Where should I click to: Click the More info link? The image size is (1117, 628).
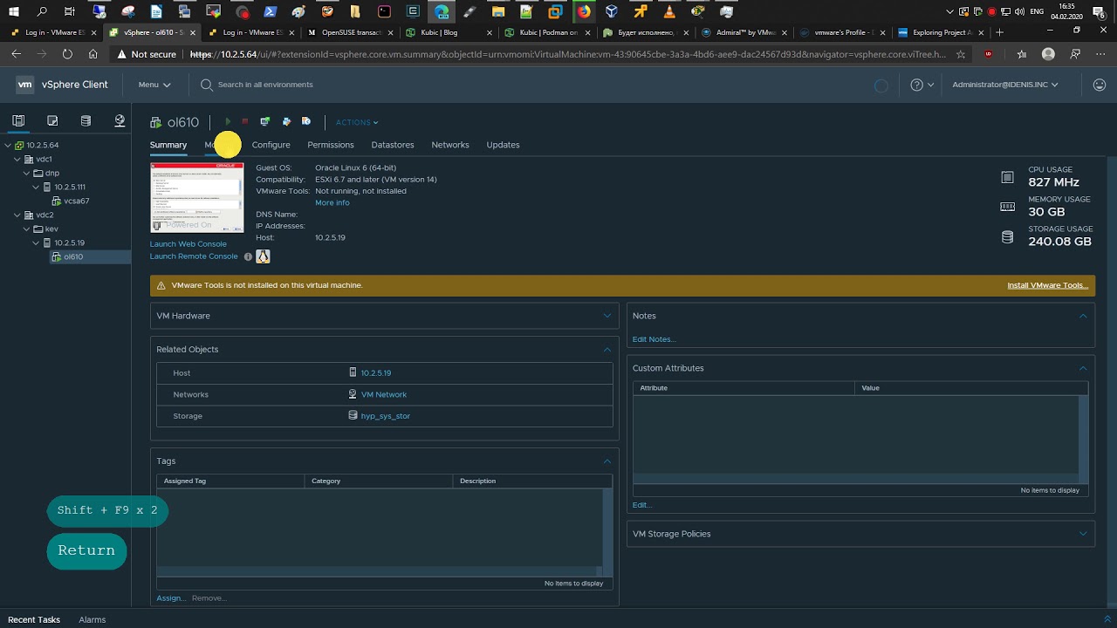332,202
